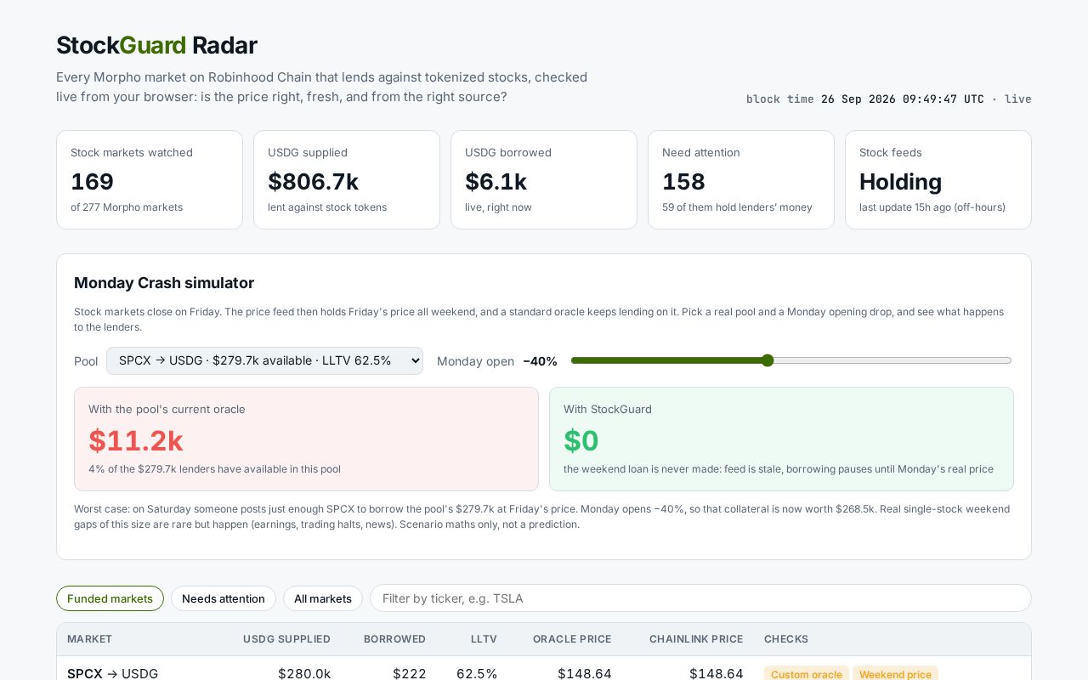1088x680 pixels.
Task: Click the LLTV column header
Action: [x=484, y=639]
